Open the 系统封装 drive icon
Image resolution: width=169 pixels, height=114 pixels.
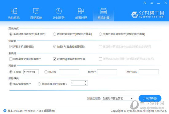pos(104,11)
